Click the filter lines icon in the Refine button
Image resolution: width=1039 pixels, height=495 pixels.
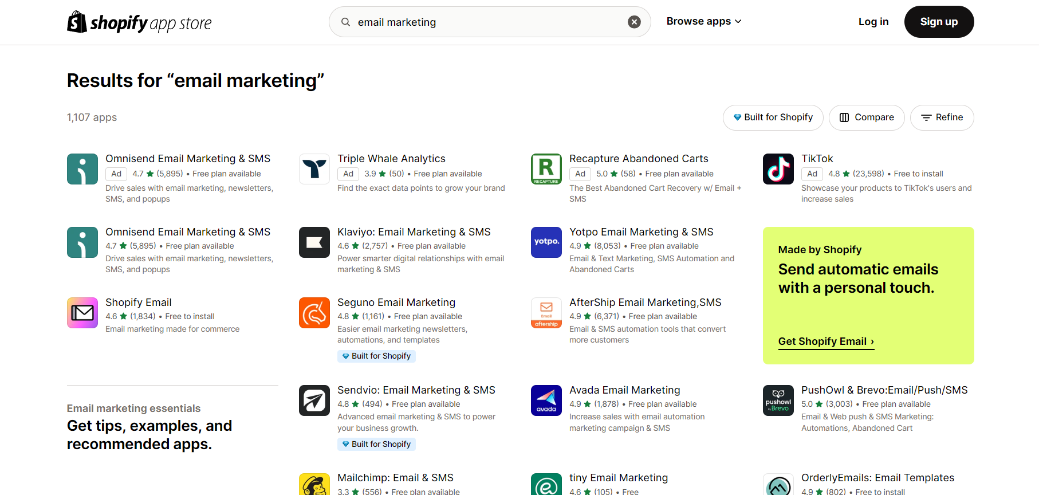click(x=926, y=117)
